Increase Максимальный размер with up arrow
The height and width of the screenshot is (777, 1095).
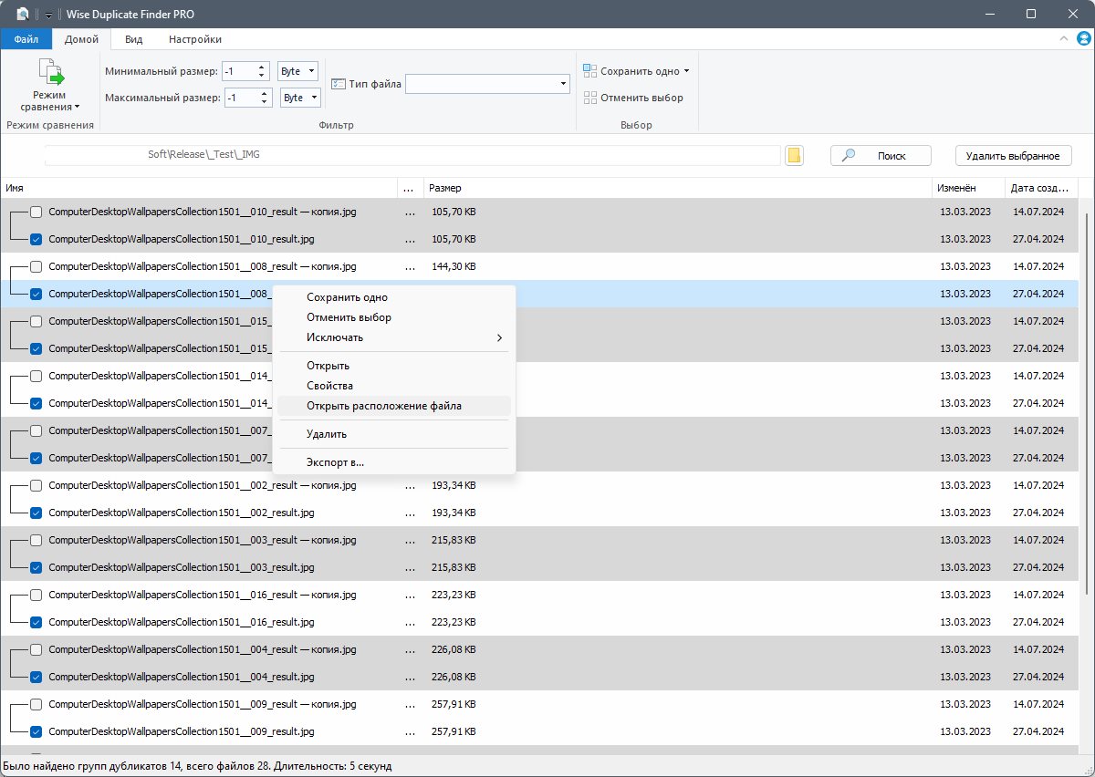click(265, 93)
